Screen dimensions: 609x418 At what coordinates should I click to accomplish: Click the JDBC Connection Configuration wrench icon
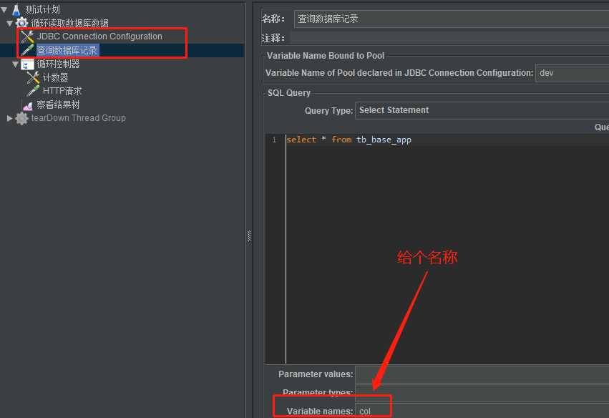point(27,37)
